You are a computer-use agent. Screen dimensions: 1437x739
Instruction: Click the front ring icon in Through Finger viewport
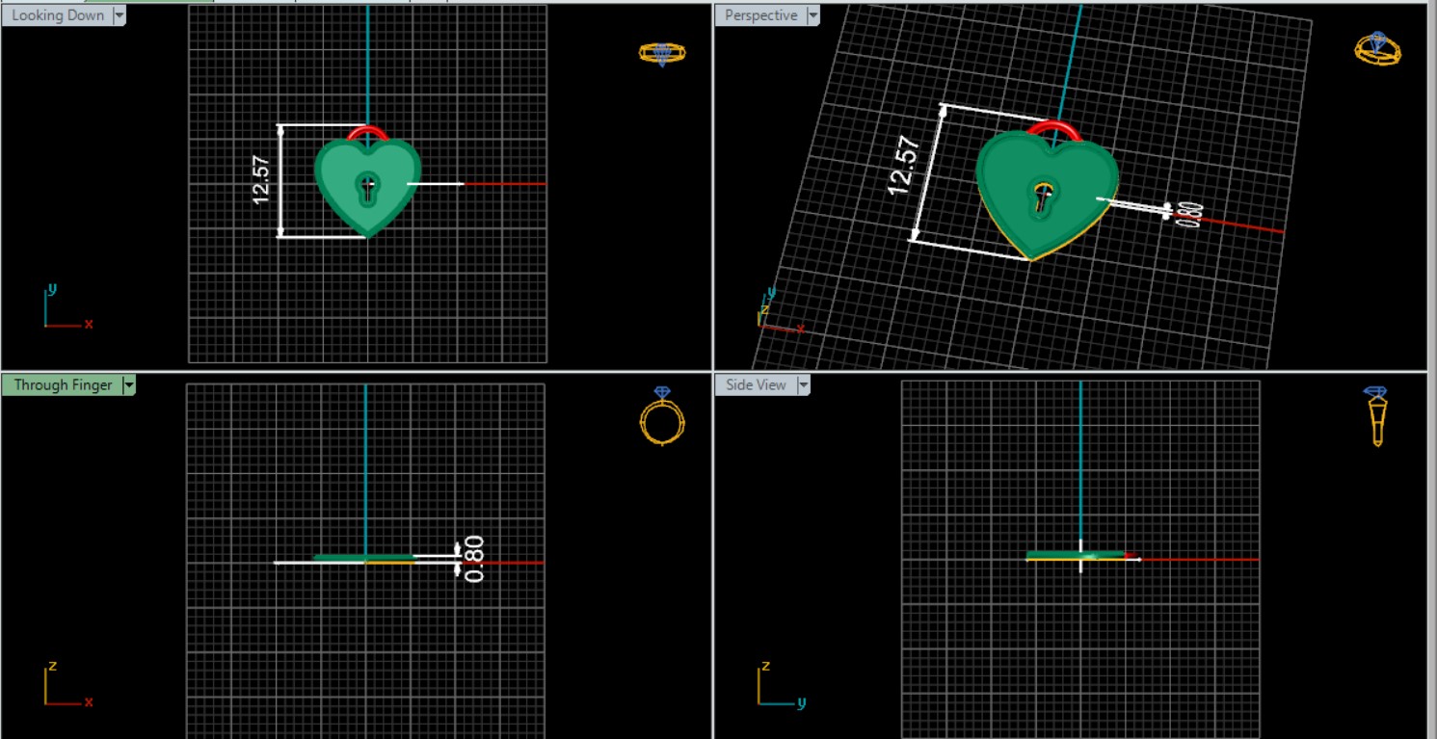point(662,417)
